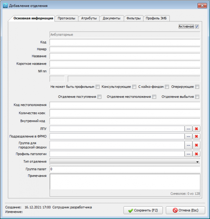This screenshot has height=219, width=210.
Task: Save with Сохранить (F2) button
Action: point(143,210)
